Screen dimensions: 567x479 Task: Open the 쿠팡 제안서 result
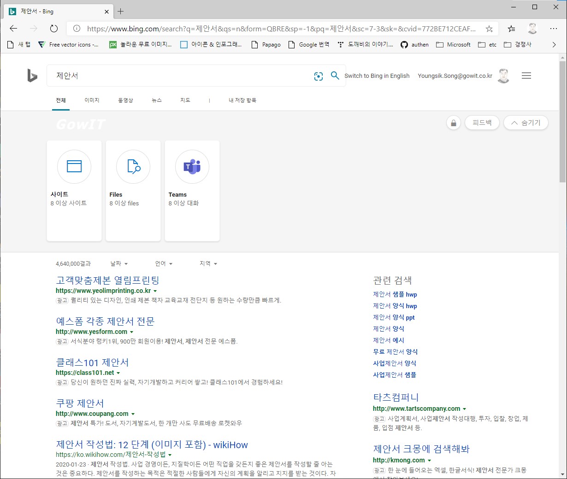tap(80, 403)
